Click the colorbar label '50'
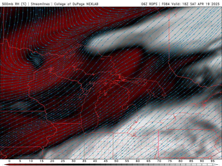Viewport: 222px width, 166px height. [x=116, y=161]
